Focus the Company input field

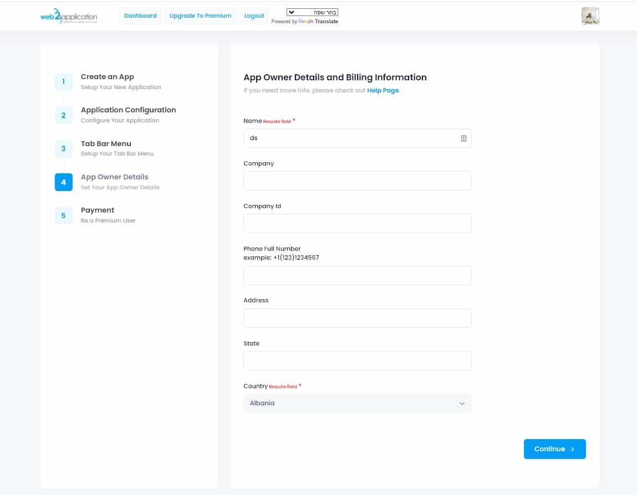click(357, 181)
